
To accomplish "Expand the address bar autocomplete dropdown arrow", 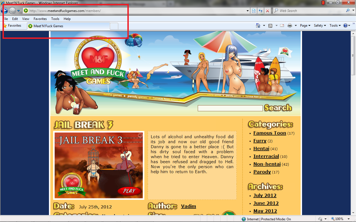I will click(248, 11).
